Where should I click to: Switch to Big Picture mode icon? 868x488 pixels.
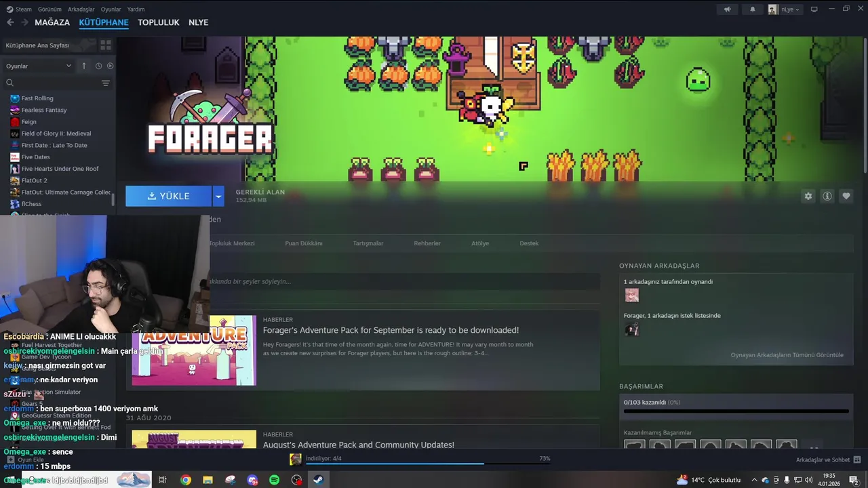[814, 9]
